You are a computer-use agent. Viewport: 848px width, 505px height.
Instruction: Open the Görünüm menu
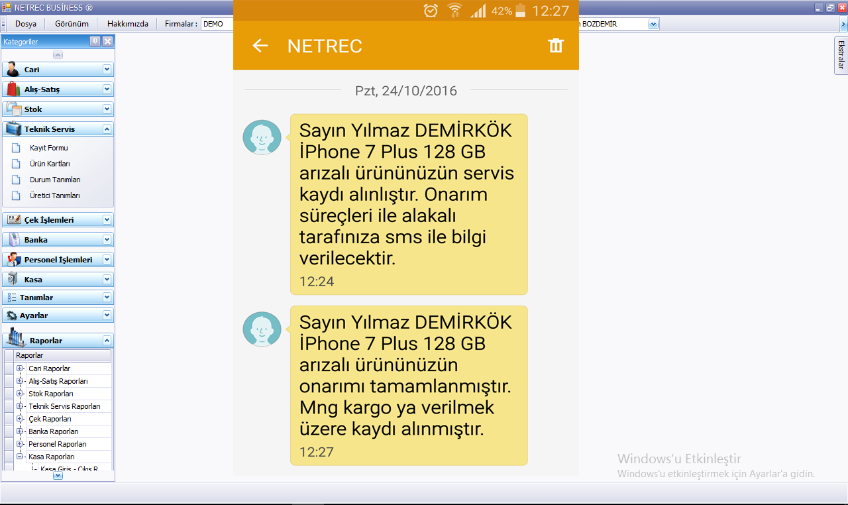[72, 24]
